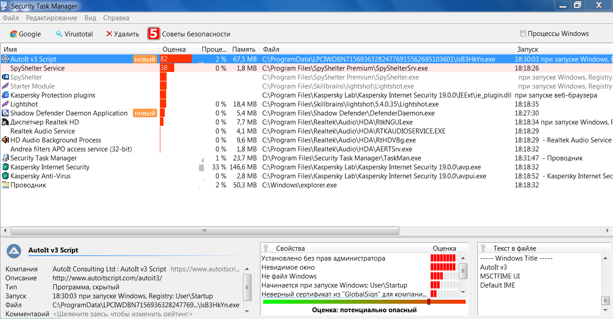Click the rating gradient bar marker
Viewport: 613px width, 319px height.
(429, 302)
